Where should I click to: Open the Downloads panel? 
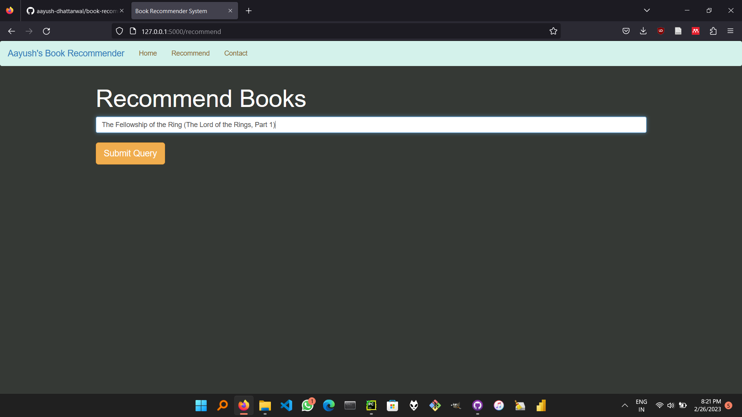click(643, 31)
